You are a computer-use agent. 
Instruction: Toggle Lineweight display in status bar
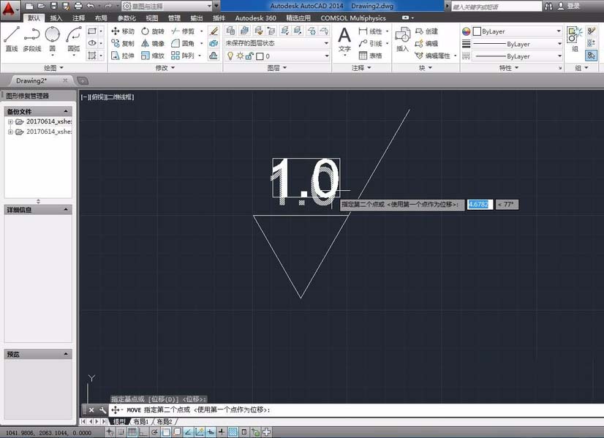[222, 432]
